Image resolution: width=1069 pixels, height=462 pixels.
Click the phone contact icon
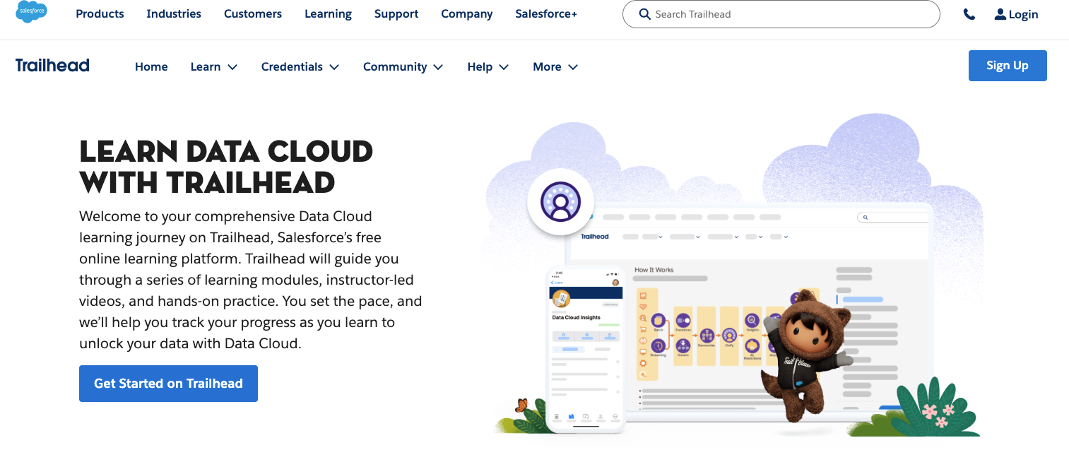[x=969, y=14]
